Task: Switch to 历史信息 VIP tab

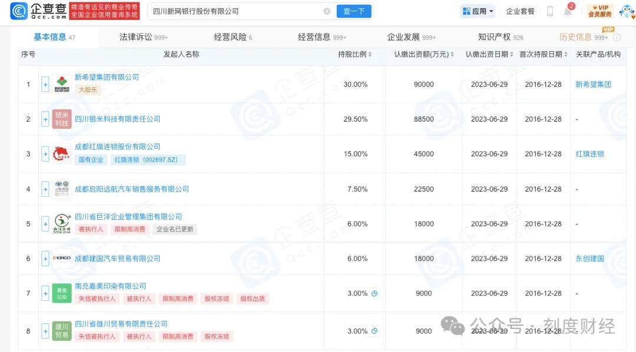Action: pos(583,37)
